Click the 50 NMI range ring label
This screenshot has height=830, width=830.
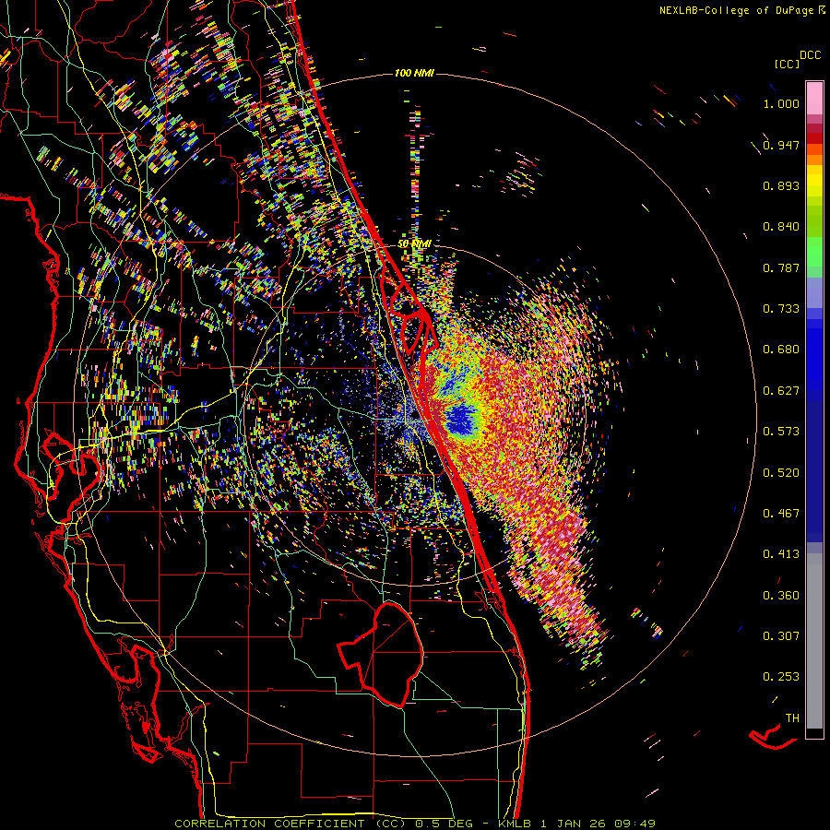(414, 243)
